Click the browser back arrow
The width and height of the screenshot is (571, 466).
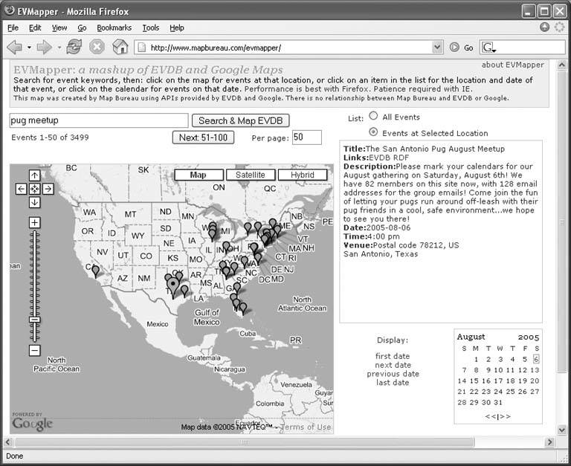pos(14,47)
